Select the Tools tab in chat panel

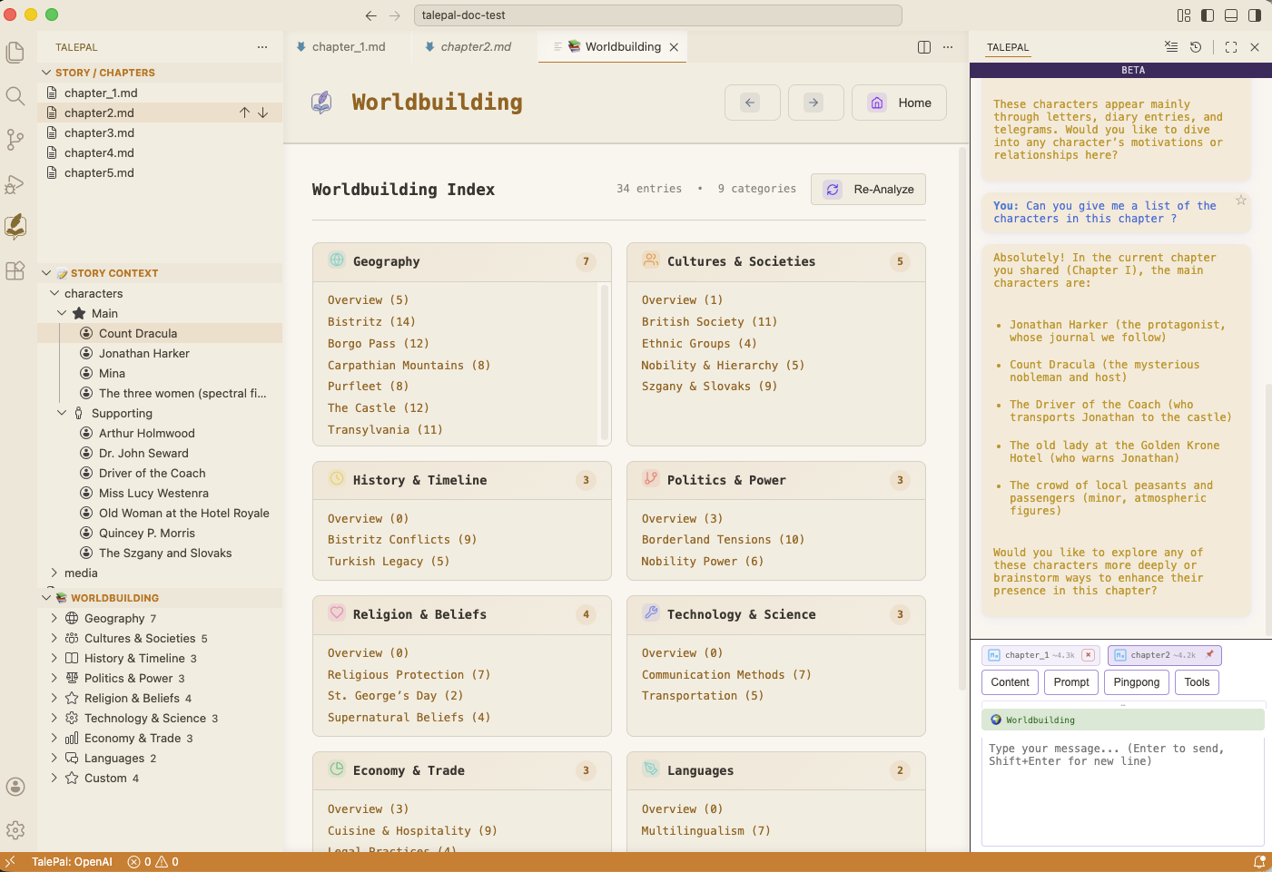click(x=1197, y=682)
